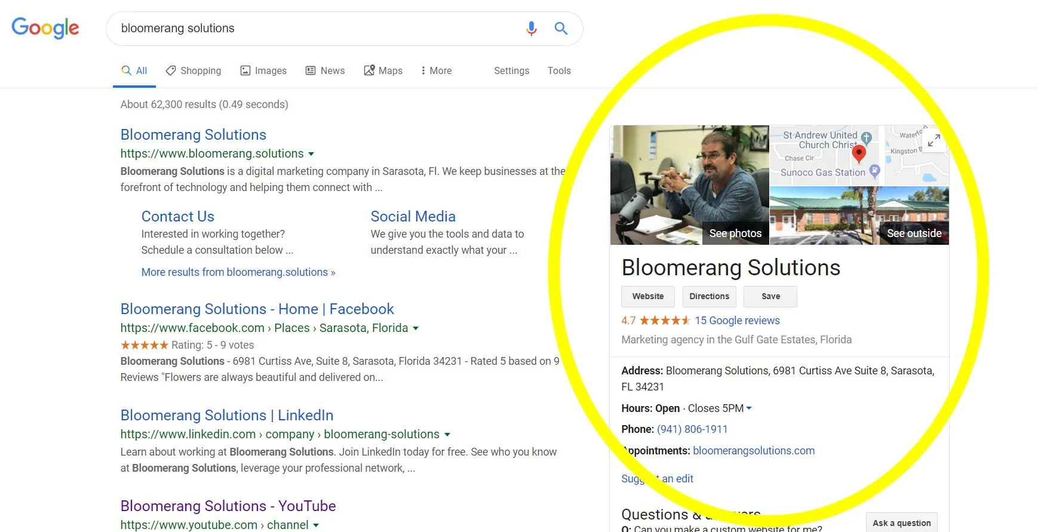Click the Bloomerang Solutions panel title
Viewport: 1038px width, 532px height.
[731, 267]
